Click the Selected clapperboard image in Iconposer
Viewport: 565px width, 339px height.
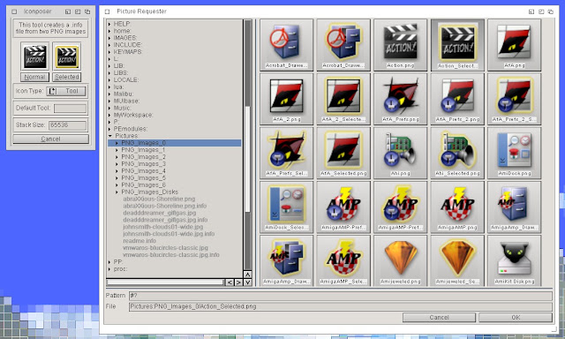(67, 56)
